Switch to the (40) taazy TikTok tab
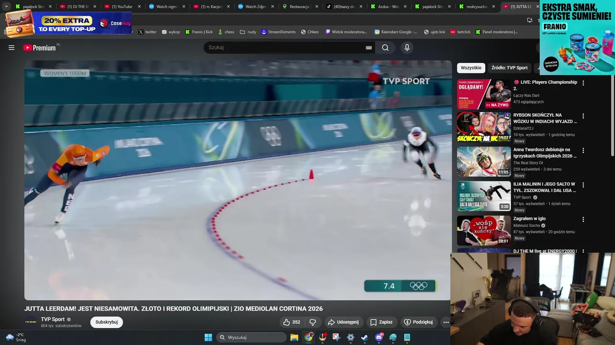Screen dimensions: 615x345 point(343,7)
